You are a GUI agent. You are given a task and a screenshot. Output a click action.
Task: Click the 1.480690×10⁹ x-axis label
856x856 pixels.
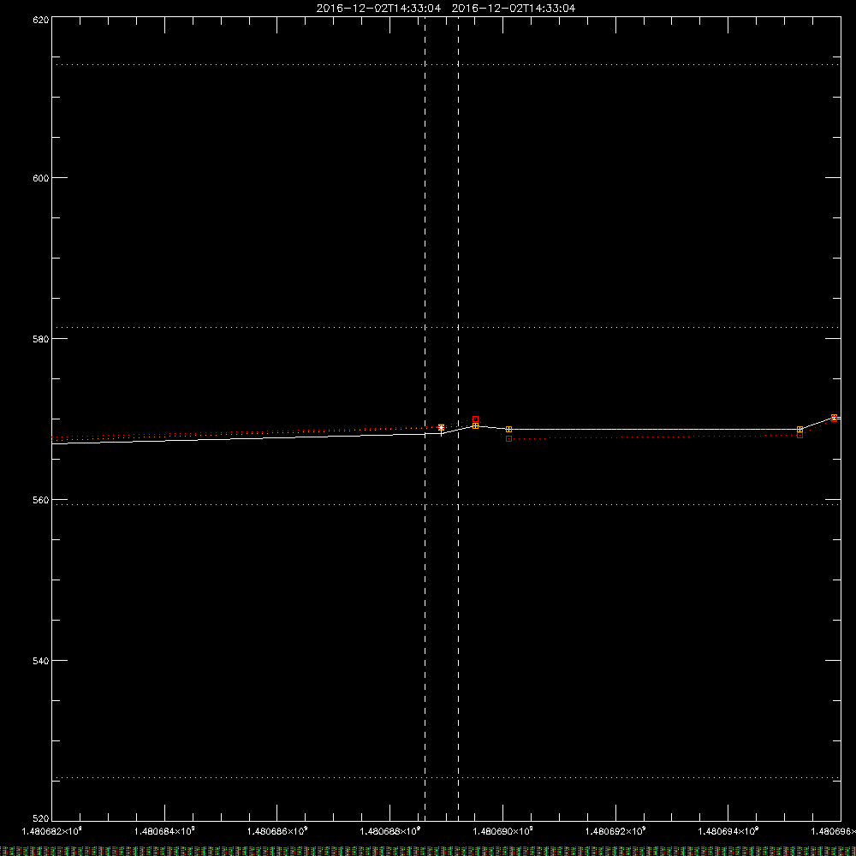503,831
